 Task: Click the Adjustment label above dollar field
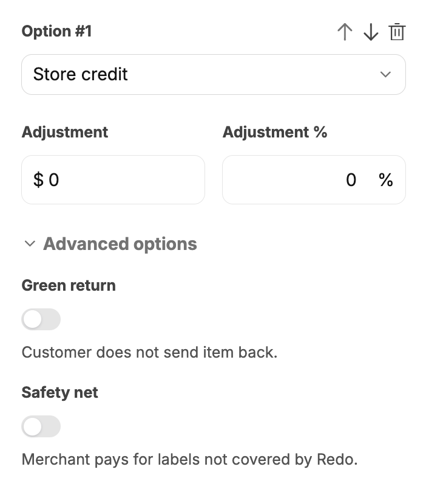(x=65, y=132)
